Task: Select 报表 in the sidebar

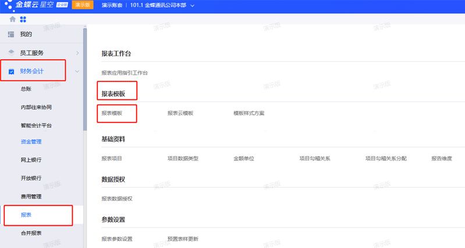Action: pyautogui.click(x=26, y=215)
